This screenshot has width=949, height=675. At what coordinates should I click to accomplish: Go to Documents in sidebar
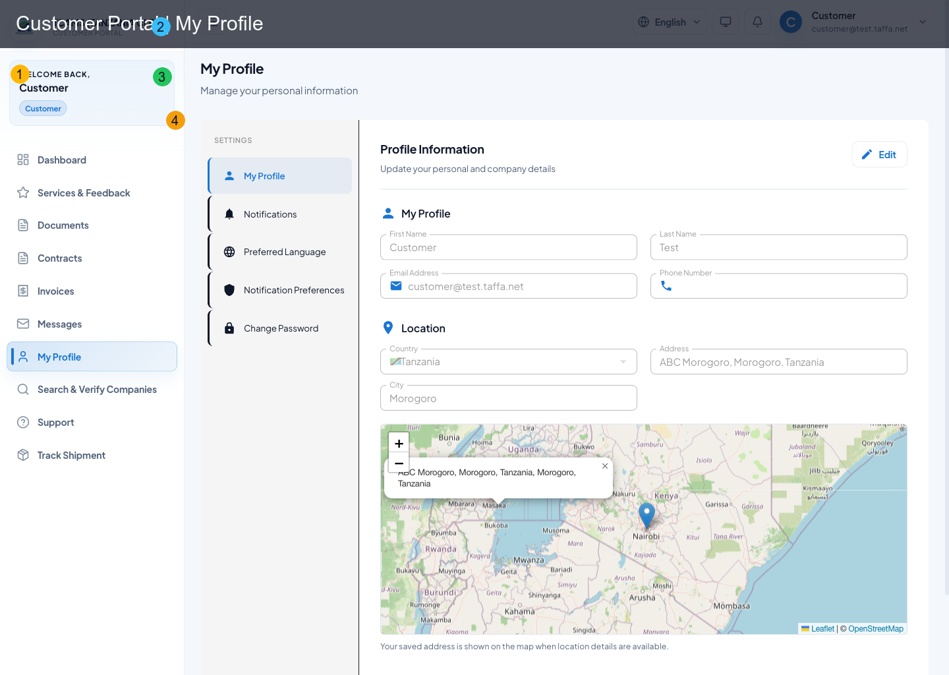point(92,225)
